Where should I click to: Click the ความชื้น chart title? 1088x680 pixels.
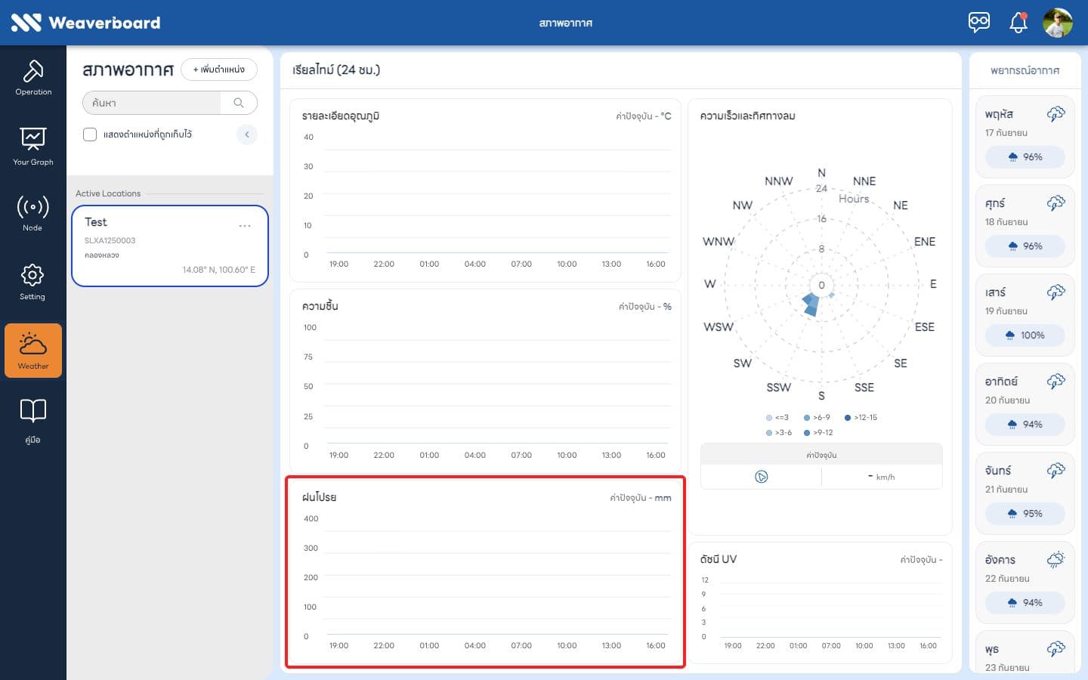(320, 306)
